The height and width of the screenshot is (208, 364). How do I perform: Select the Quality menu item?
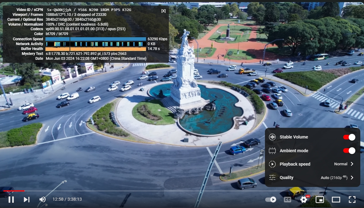point(286,178)
